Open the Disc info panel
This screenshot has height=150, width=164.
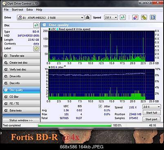[21, 83]
